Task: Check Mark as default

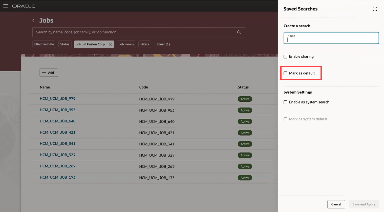Action: click(286, 73)
